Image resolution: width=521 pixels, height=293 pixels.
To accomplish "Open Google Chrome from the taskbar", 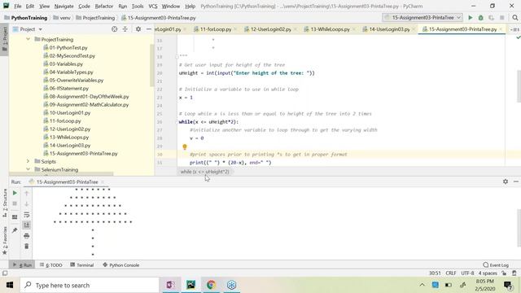I will pyautogui.click(x=211, y=285).
